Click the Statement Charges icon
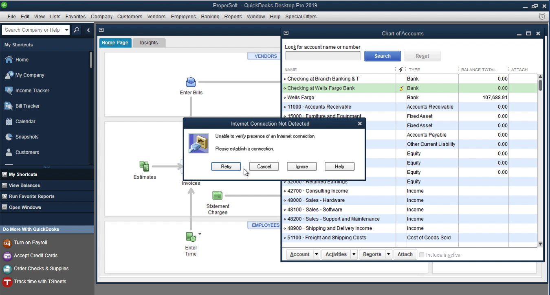550x295 pixels. (218, 195)
